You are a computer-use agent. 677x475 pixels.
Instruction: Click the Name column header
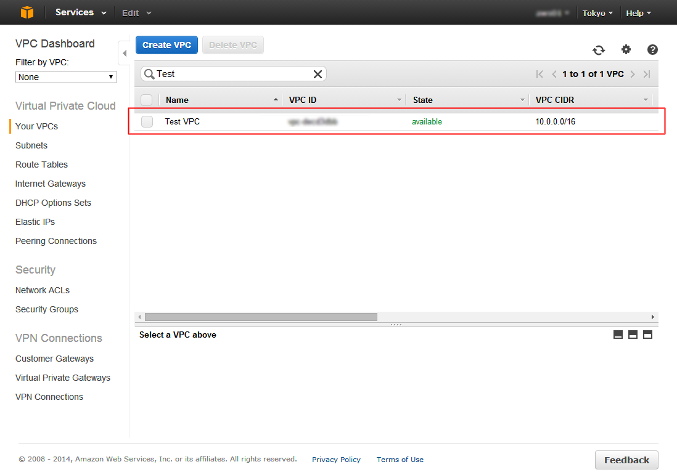[x=177, y=100]
